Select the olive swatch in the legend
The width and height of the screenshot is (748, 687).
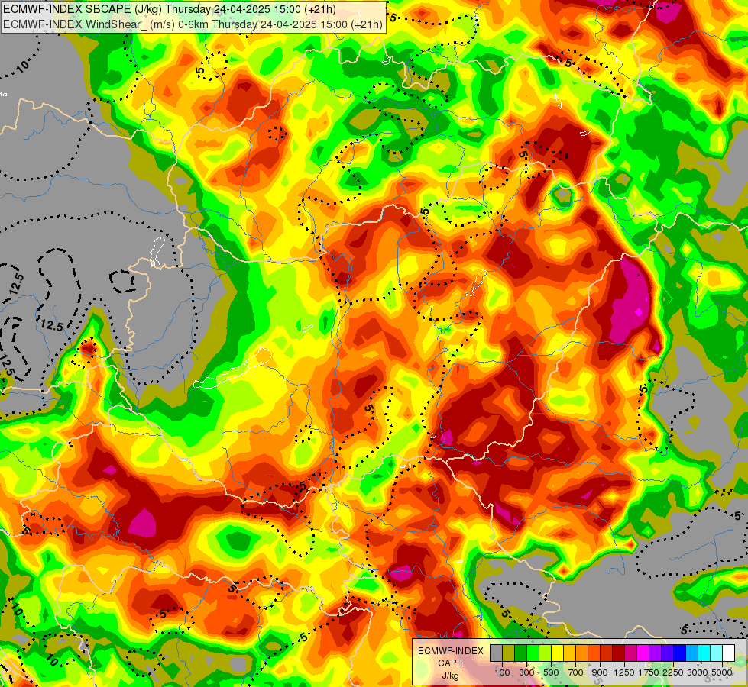point(509,653)
